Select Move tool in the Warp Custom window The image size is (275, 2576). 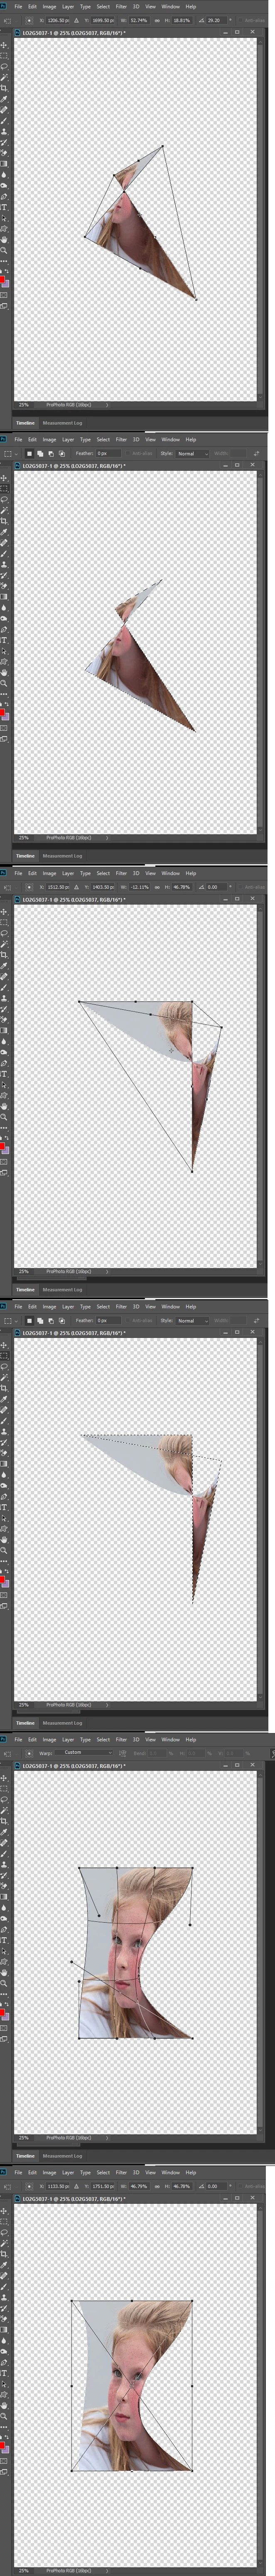(x=4, y=1778)
